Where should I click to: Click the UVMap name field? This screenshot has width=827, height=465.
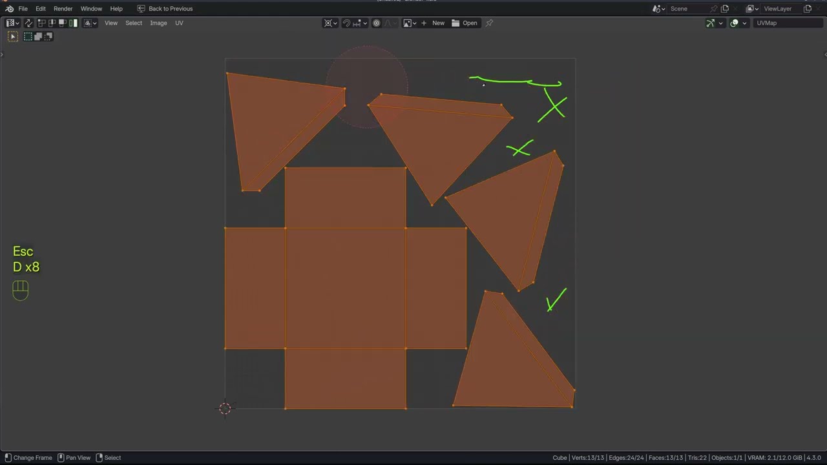789,23
